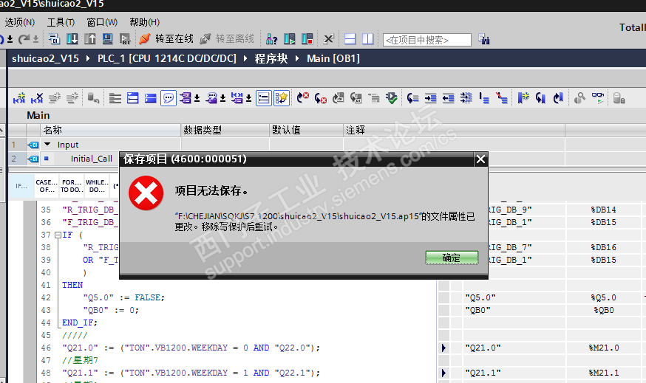Click the delete network icon in editor toolbar
This screenshot has width=646, height=383.
click(x=37, y=98)
